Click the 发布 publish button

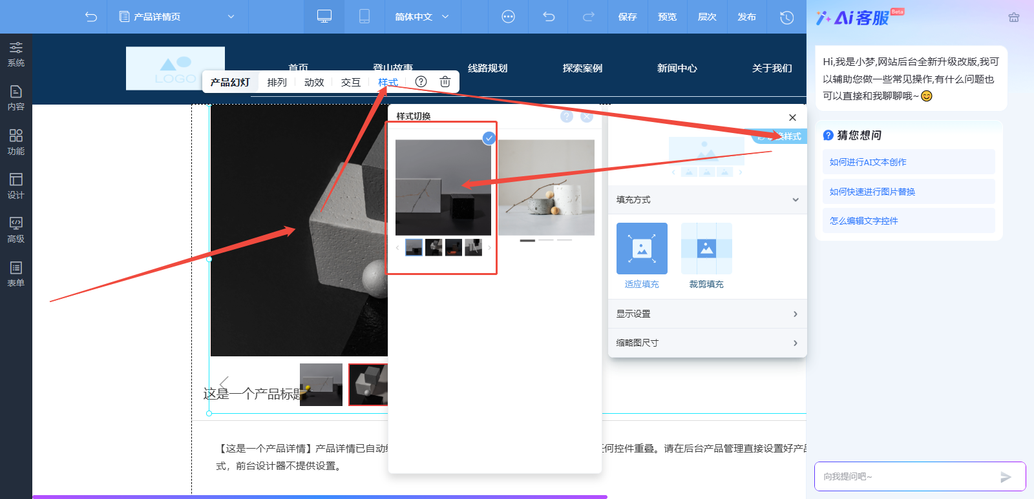[x=747, y=17]
